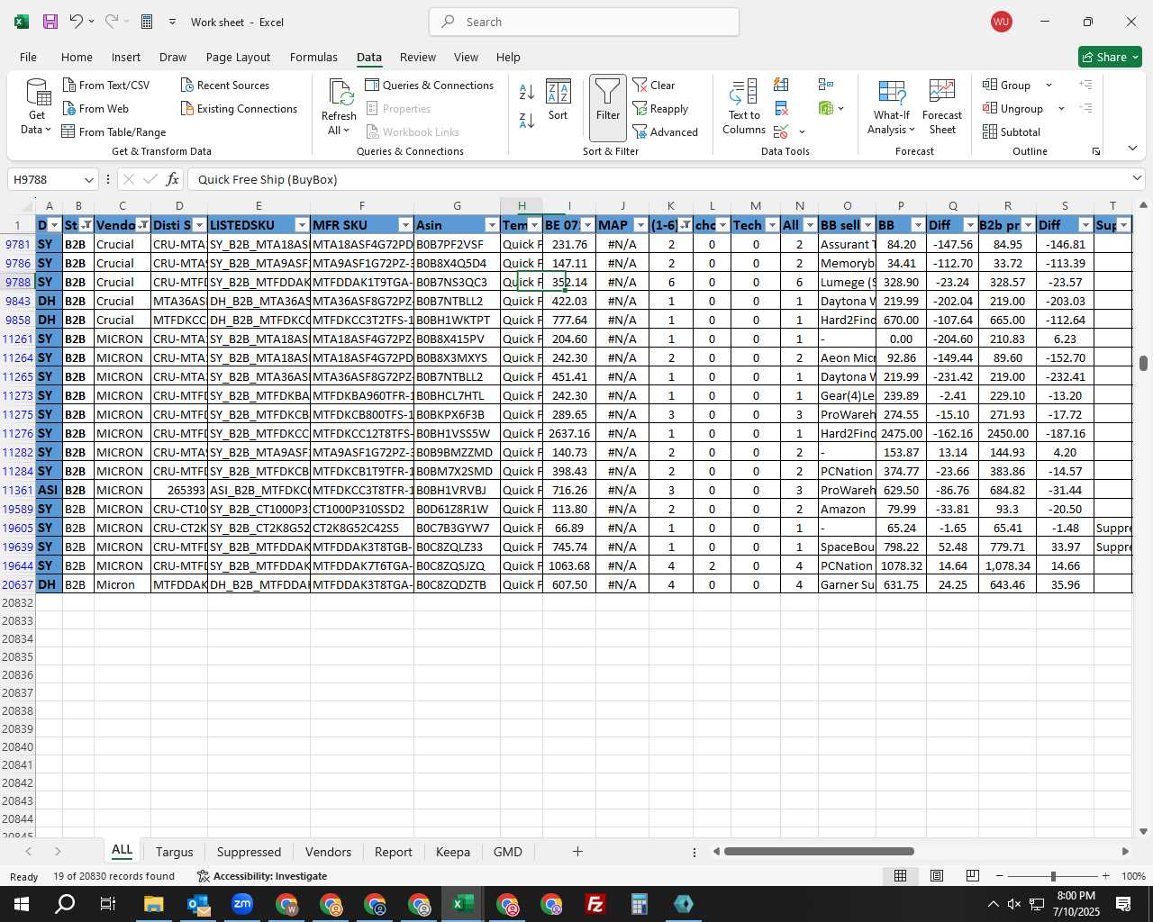This screenshot has width=1153, height=922.
Task: Clear the applied filter
Action: point(655,85)
